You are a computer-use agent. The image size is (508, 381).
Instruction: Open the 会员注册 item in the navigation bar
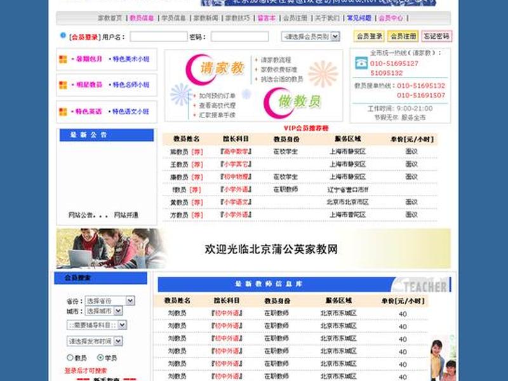(x=295, y=18)
